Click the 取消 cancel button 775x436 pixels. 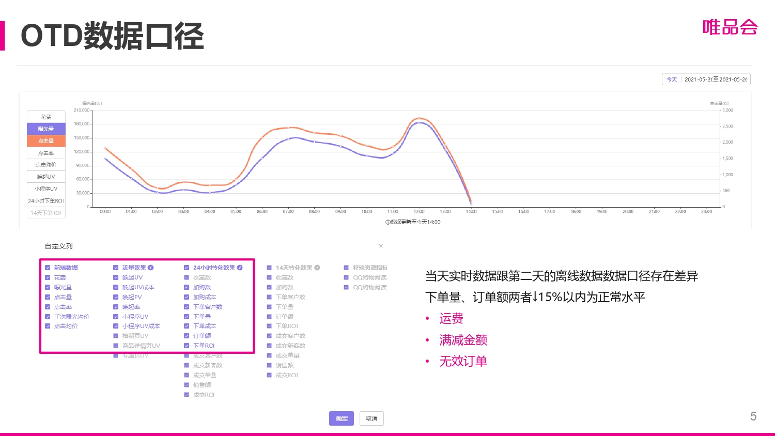[371, 418]
